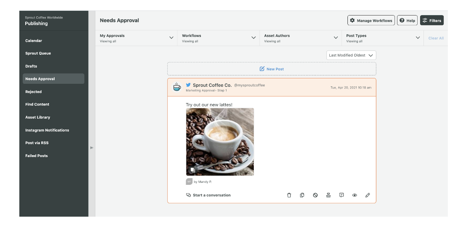Change the Last Modified Oldest sort order
The width and height of the screenshot is (463, 233).
coord(351,55)
